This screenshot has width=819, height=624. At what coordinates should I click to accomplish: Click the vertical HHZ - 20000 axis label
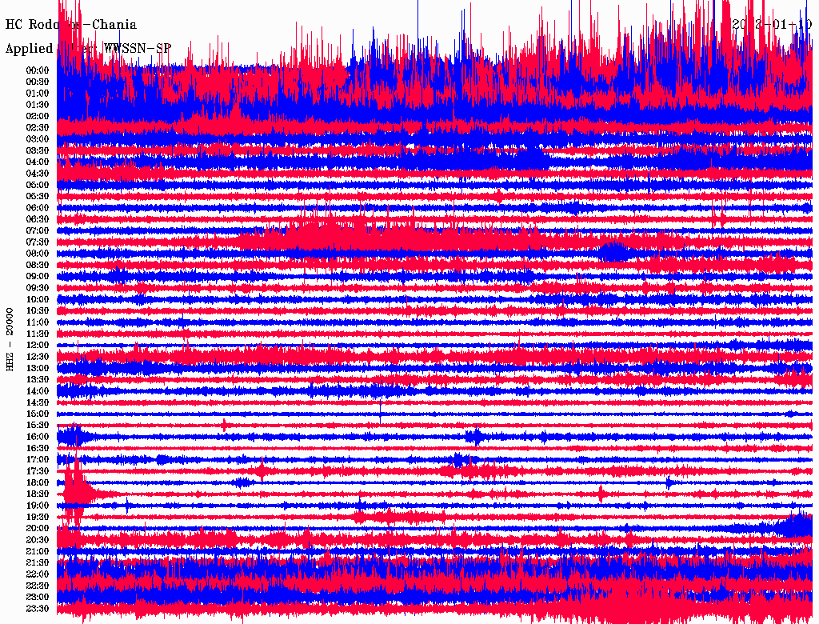(x=10, y=338)
